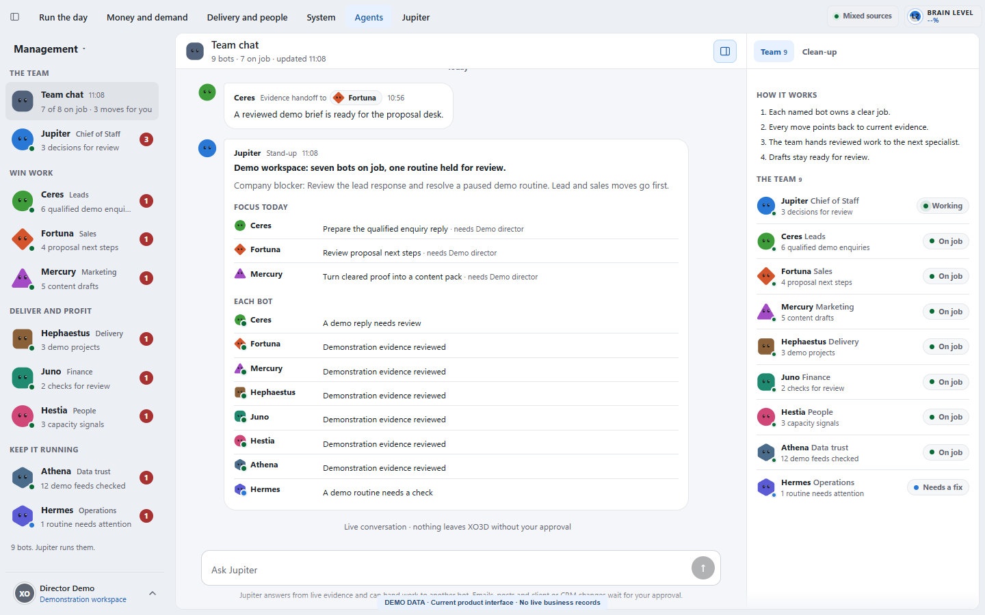This screenshot has width=985, height=615.
Task: Expand the Director Demo account chevron
Action: 153,593
